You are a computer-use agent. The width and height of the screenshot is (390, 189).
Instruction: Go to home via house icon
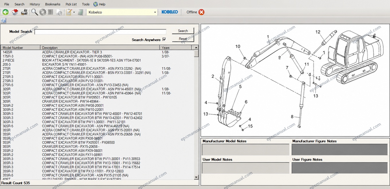click(x=15, y=12)
